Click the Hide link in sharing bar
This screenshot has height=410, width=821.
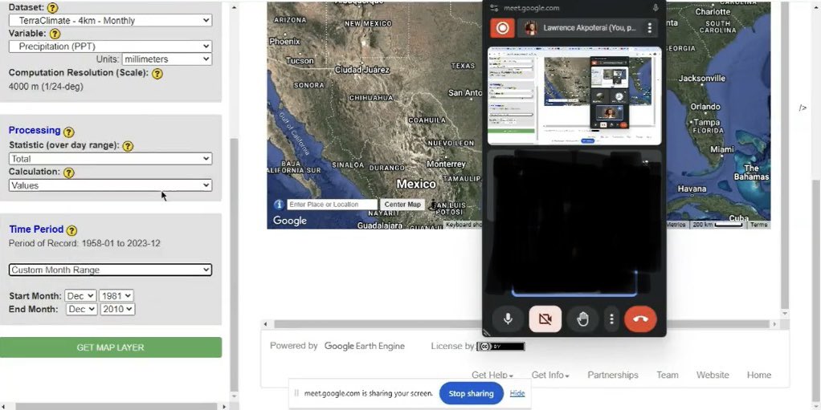[x=517, y=393]
